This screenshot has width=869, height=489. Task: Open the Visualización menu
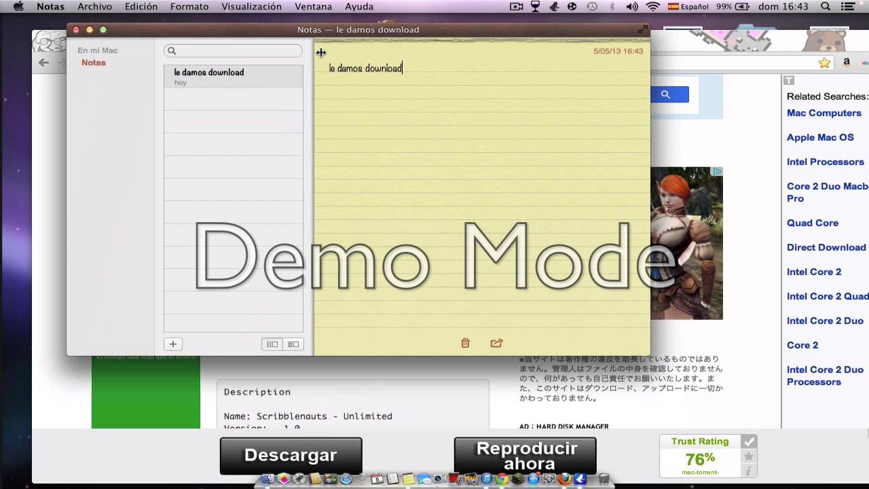[x=251, y=7]
